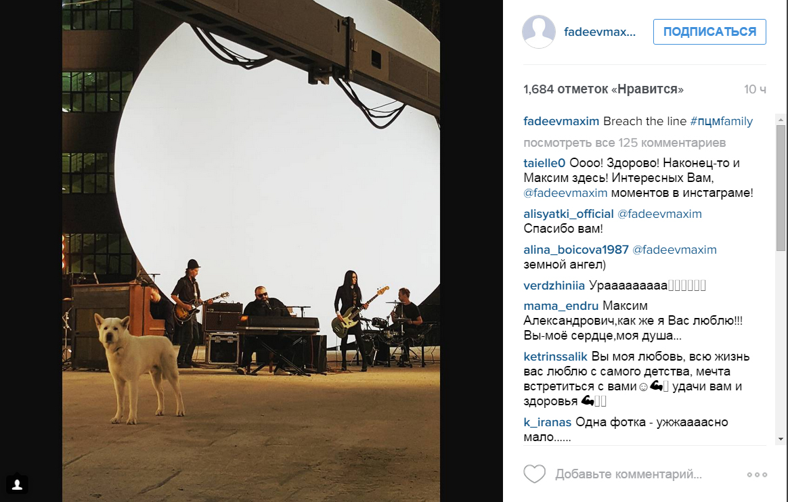The width and height of the screenshot is (788, 502).
Task: Click the 1,684 likes count
Action: point(603,89)
